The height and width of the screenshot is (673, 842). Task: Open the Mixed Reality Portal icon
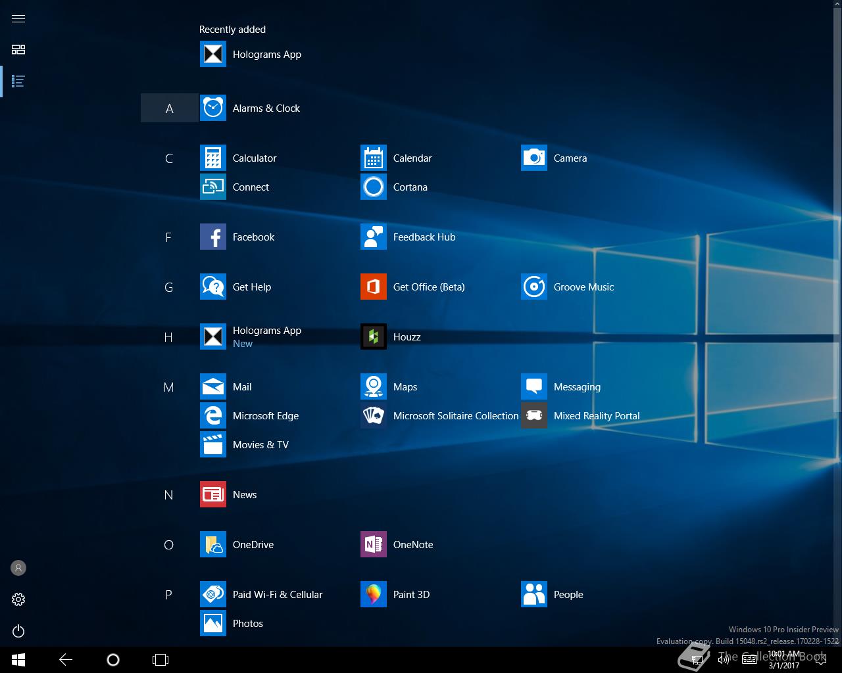click(x=534, y=416)
